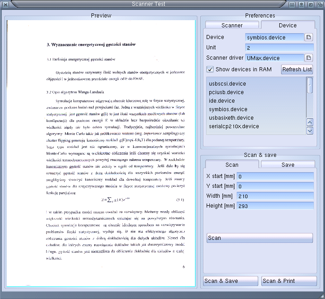
Task: Switch to the Scanner tab
Action: (x=232, y=25)
